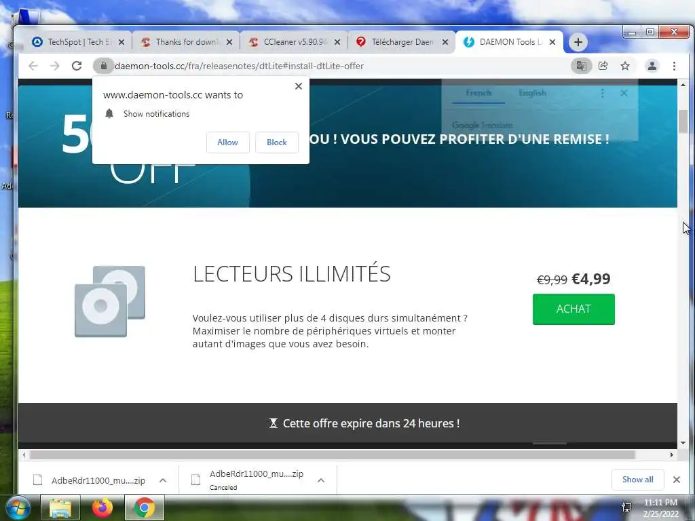Open Translate popup options menu

(x=602, y=93)
